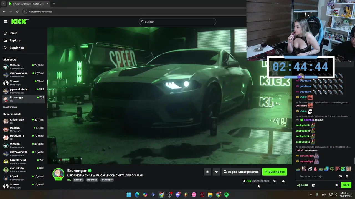Show hidden system tray icons
The width and height of the screenshot is (355, 199).
(x=311, y=195)
